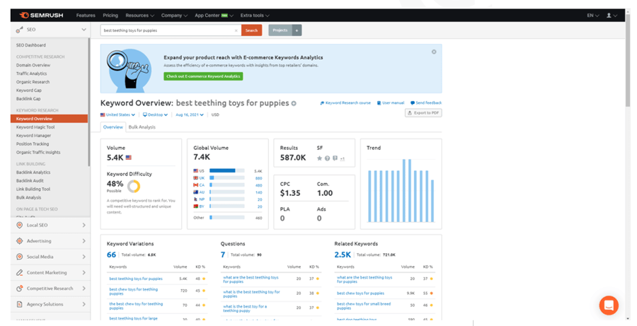Click the Advertising target icon
Image resolution: width=637 pixels, height=326 pixels.
pos(20,240)
